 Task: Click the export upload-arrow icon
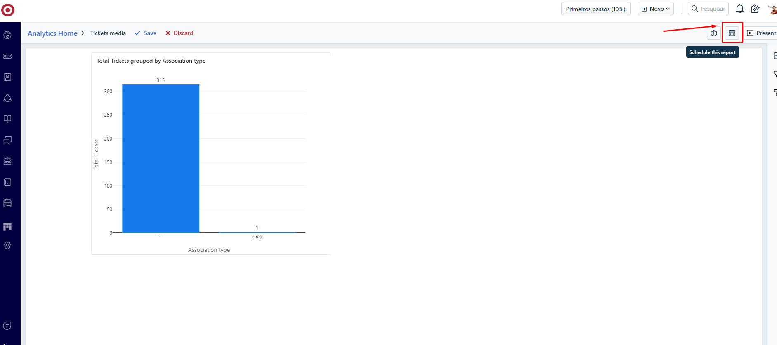point(714,33)
